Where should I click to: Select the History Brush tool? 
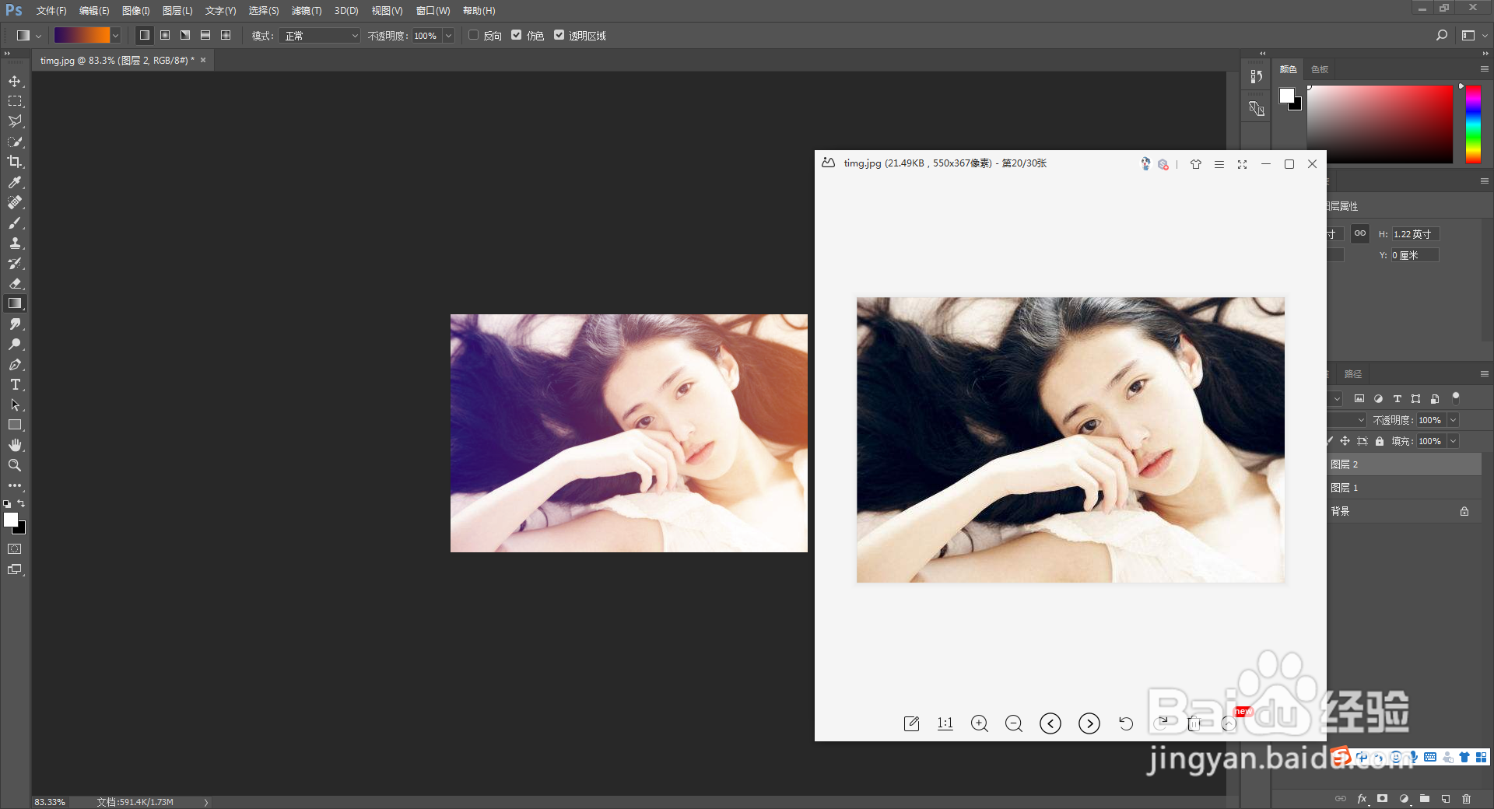[x=15, y=263]
